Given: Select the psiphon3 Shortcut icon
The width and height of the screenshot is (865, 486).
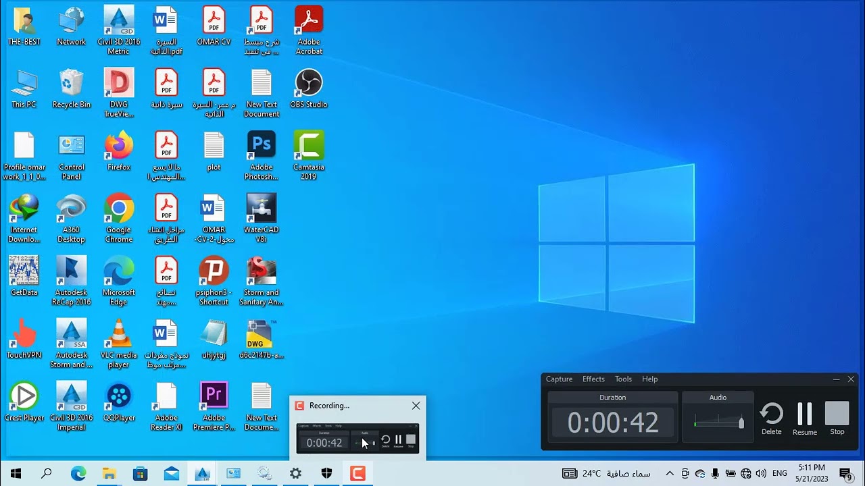Looking at the screenshot, I should (x=214, y=281).
